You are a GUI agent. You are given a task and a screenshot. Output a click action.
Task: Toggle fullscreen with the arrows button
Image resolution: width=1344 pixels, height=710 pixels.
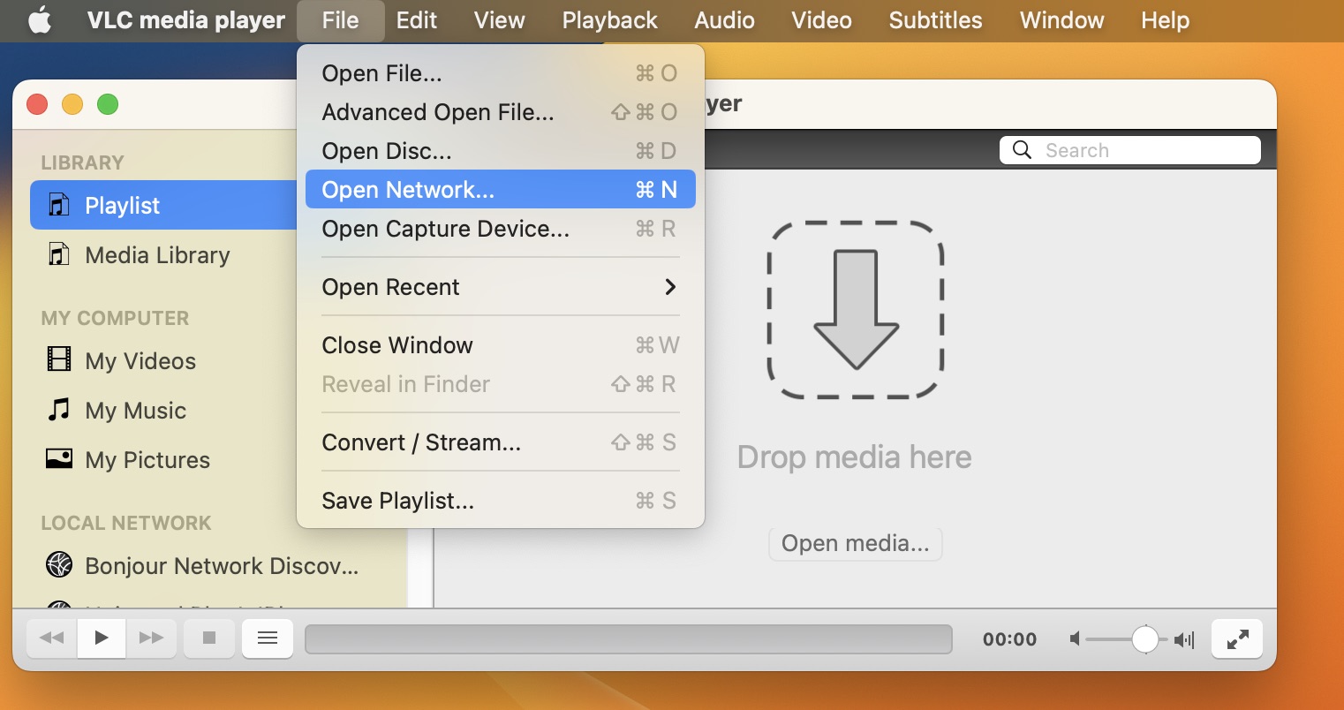[x=1237, y=638]
